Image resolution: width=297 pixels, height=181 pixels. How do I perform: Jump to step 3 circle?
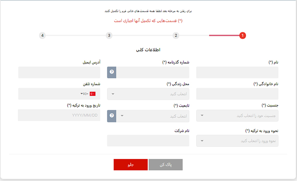pyautogui.click(x=109, y=36)
